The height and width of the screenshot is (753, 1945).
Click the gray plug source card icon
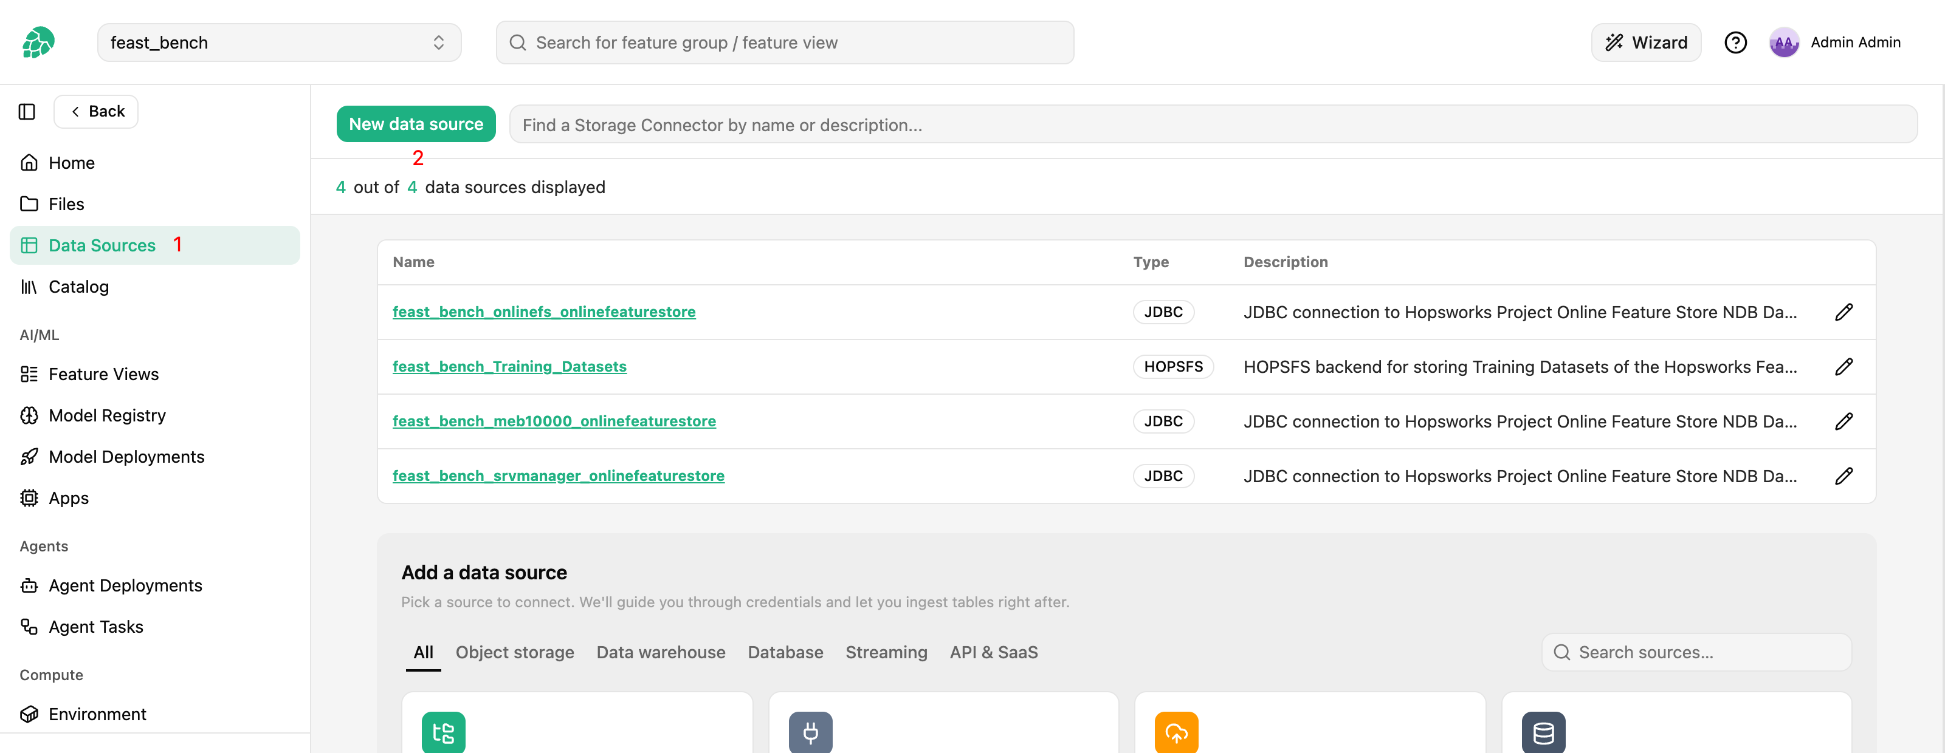pyautogui.click(x=810, y=732)
